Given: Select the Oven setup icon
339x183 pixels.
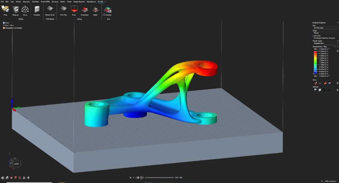Looking at the screenshot, I should coord(74,10).
